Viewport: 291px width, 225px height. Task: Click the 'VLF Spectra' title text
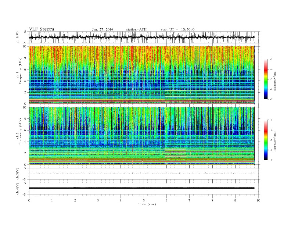tap(42, 29)
